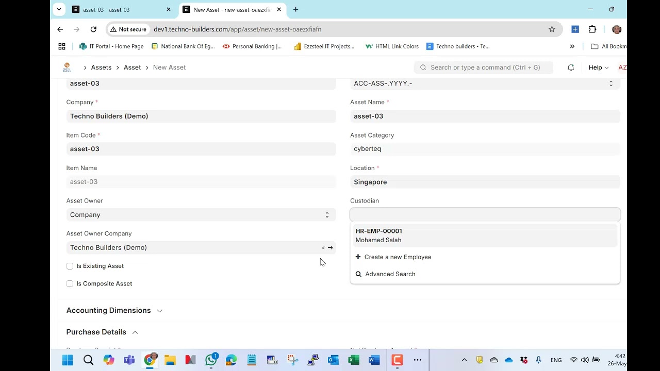Select the New Asset browser tab
Image resolution: width=660 pixels, height=371 pixels.
[x=232, y=9]
